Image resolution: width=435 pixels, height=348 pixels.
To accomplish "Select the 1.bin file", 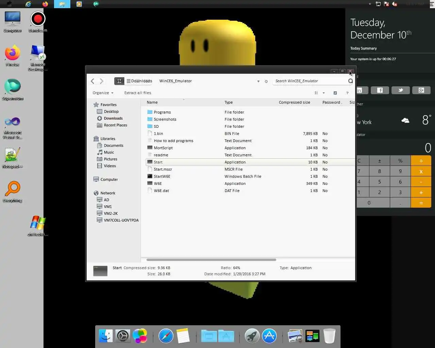I will (x=250, y=134).
